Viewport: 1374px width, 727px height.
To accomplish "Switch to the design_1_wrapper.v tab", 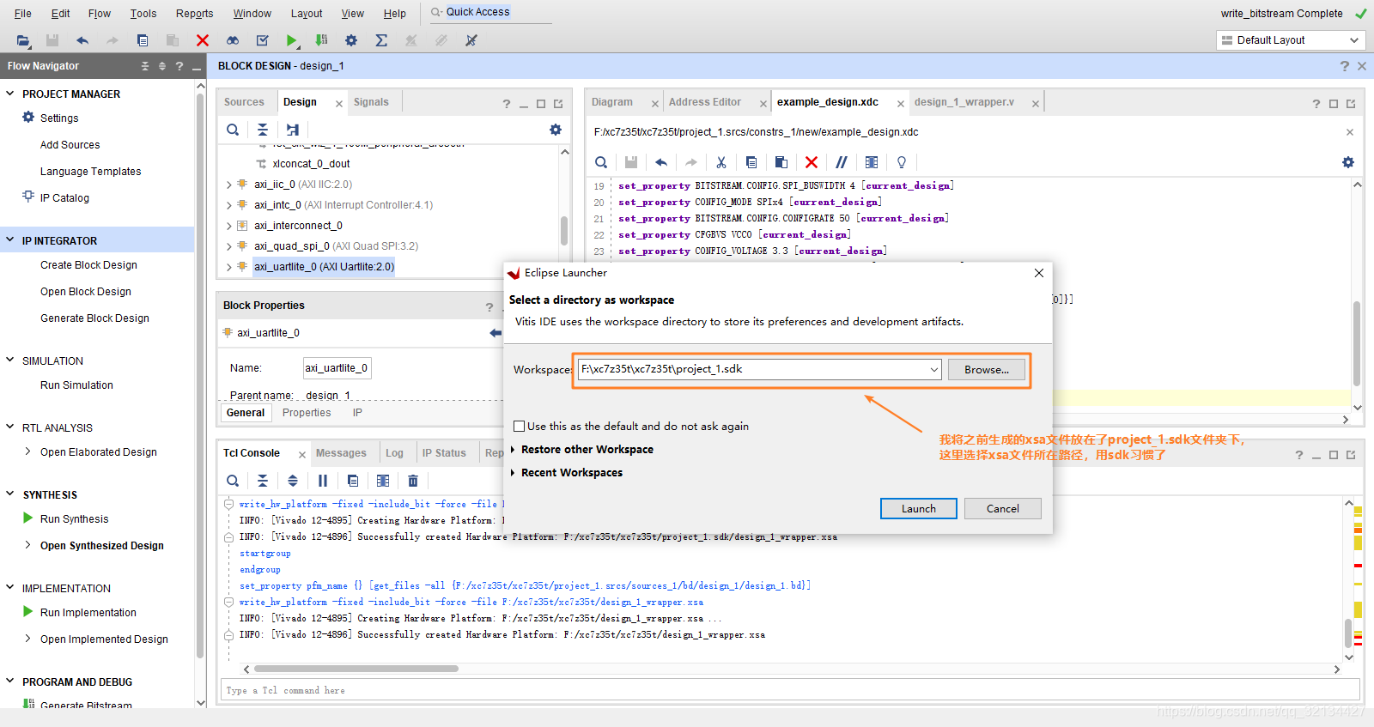I will point(964,102).
